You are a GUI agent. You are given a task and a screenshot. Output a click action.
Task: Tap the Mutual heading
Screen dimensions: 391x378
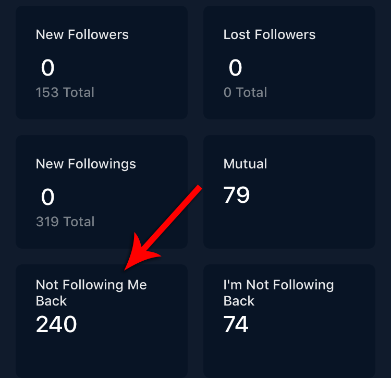point(245,164)
